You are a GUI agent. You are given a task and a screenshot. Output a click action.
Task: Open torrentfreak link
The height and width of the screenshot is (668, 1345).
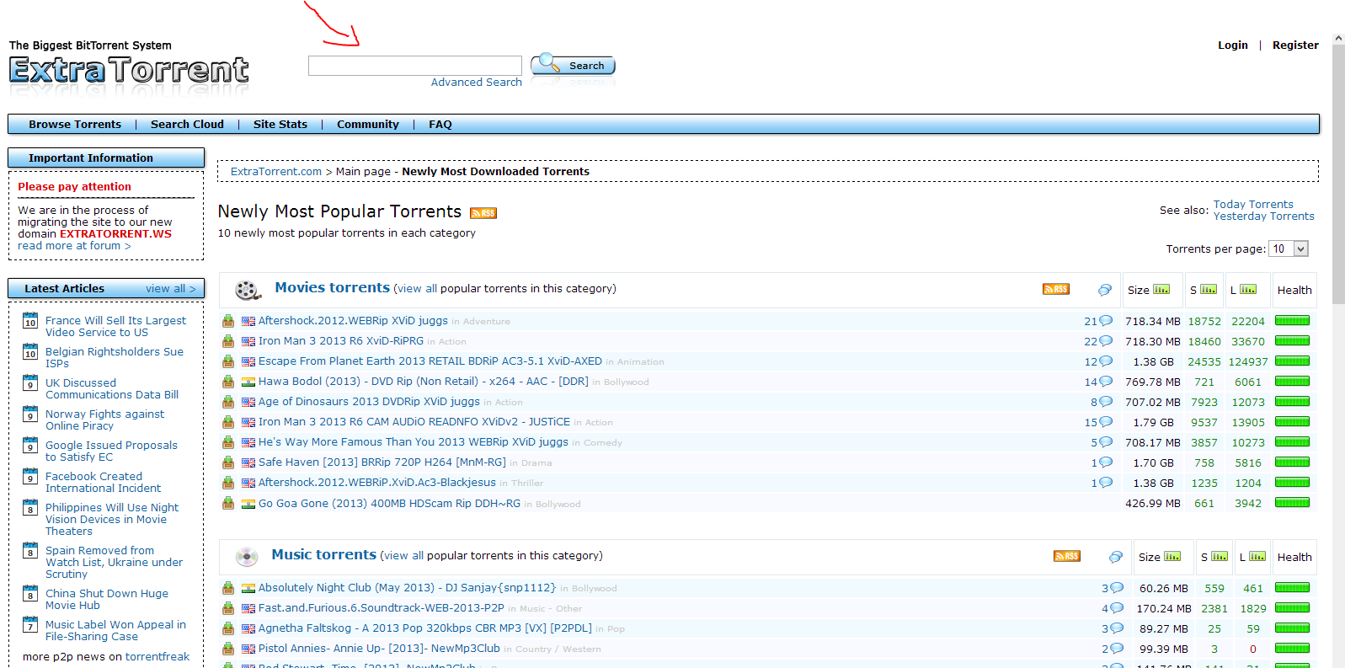[157, 656]
